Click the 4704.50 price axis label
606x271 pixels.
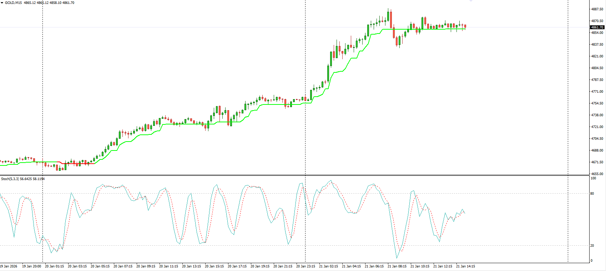[x=597, y=139]
